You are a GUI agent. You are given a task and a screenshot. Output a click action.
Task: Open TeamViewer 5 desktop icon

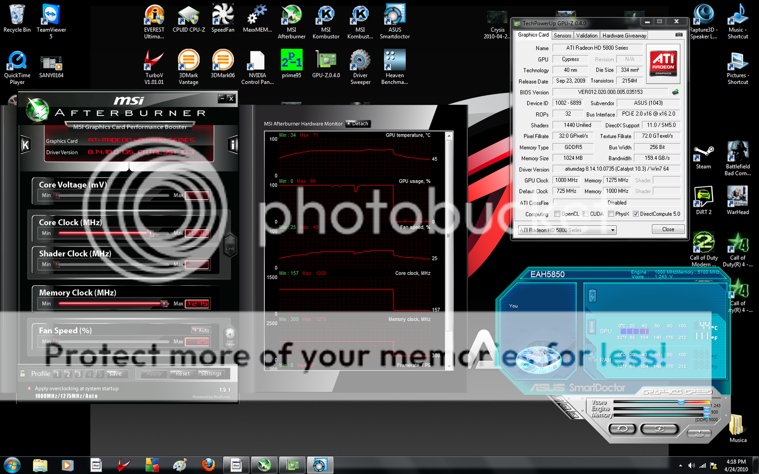(x=51, y=22)
